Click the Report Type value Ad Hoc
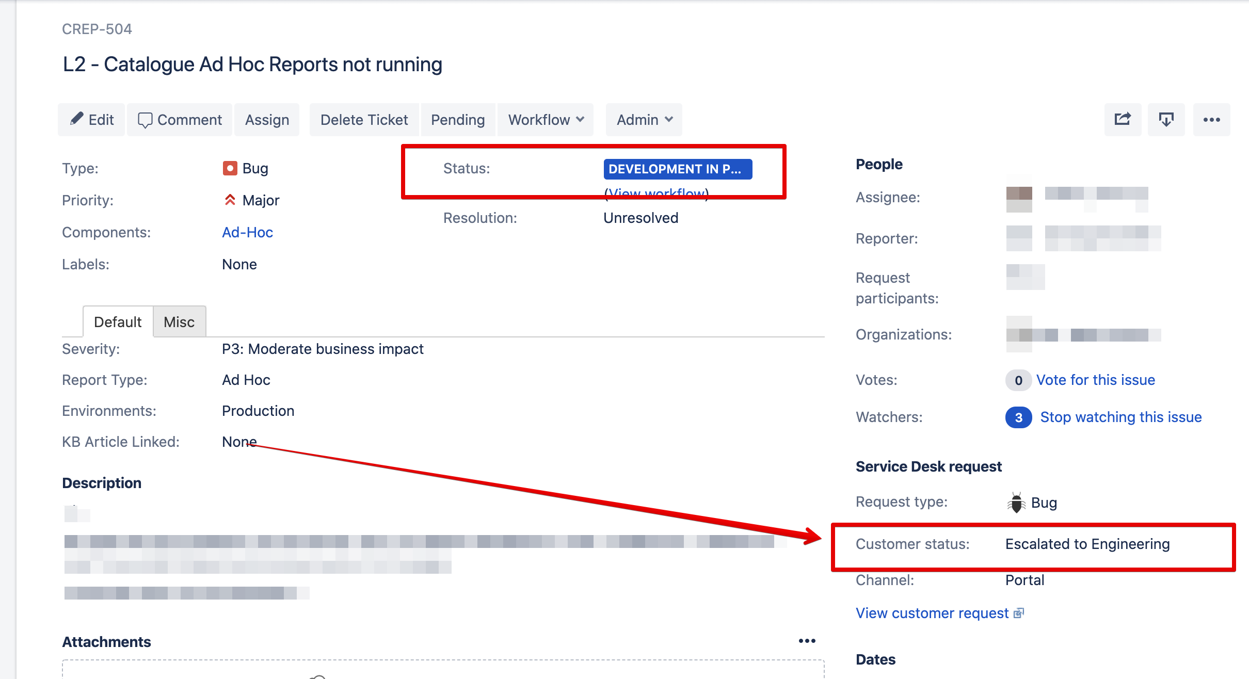 (x=246, y=380)
